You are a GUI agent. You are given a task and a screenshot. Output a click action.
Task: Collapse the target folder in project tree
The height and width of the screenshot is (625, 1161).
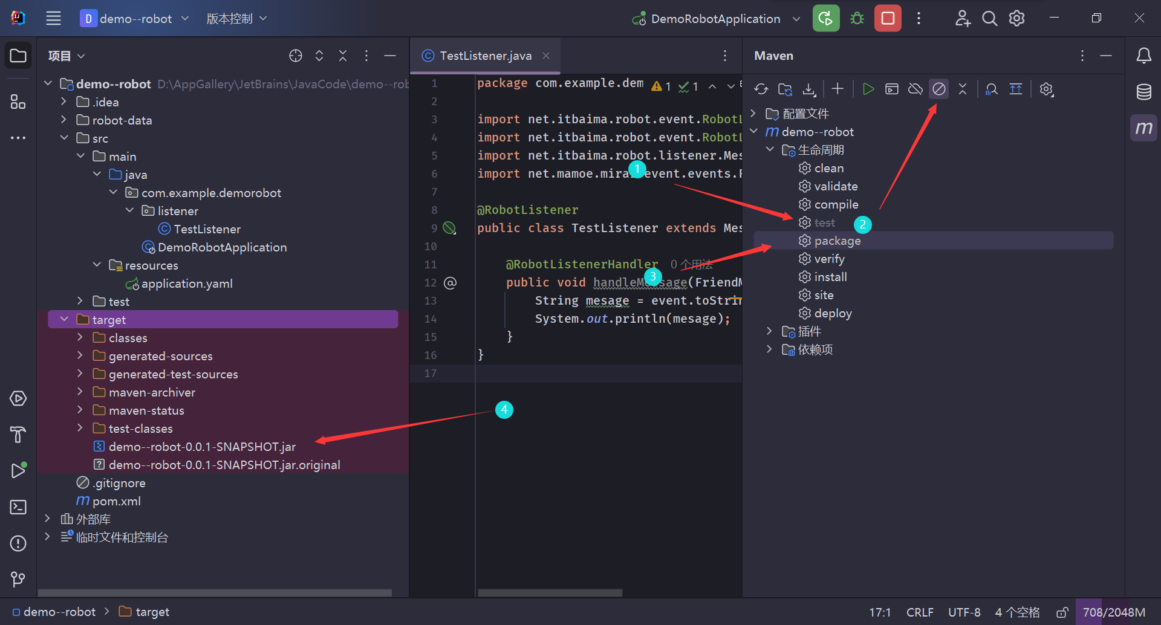tap(65, 319)
